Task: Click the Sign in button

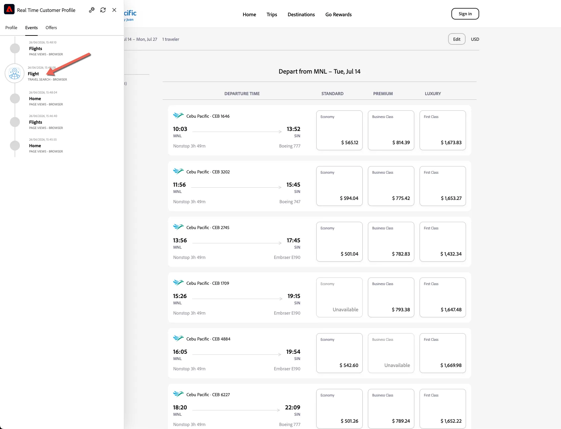Action: point(465,14)
